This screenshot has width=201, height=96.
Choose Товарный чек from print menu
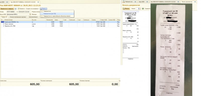pos(57,11)
